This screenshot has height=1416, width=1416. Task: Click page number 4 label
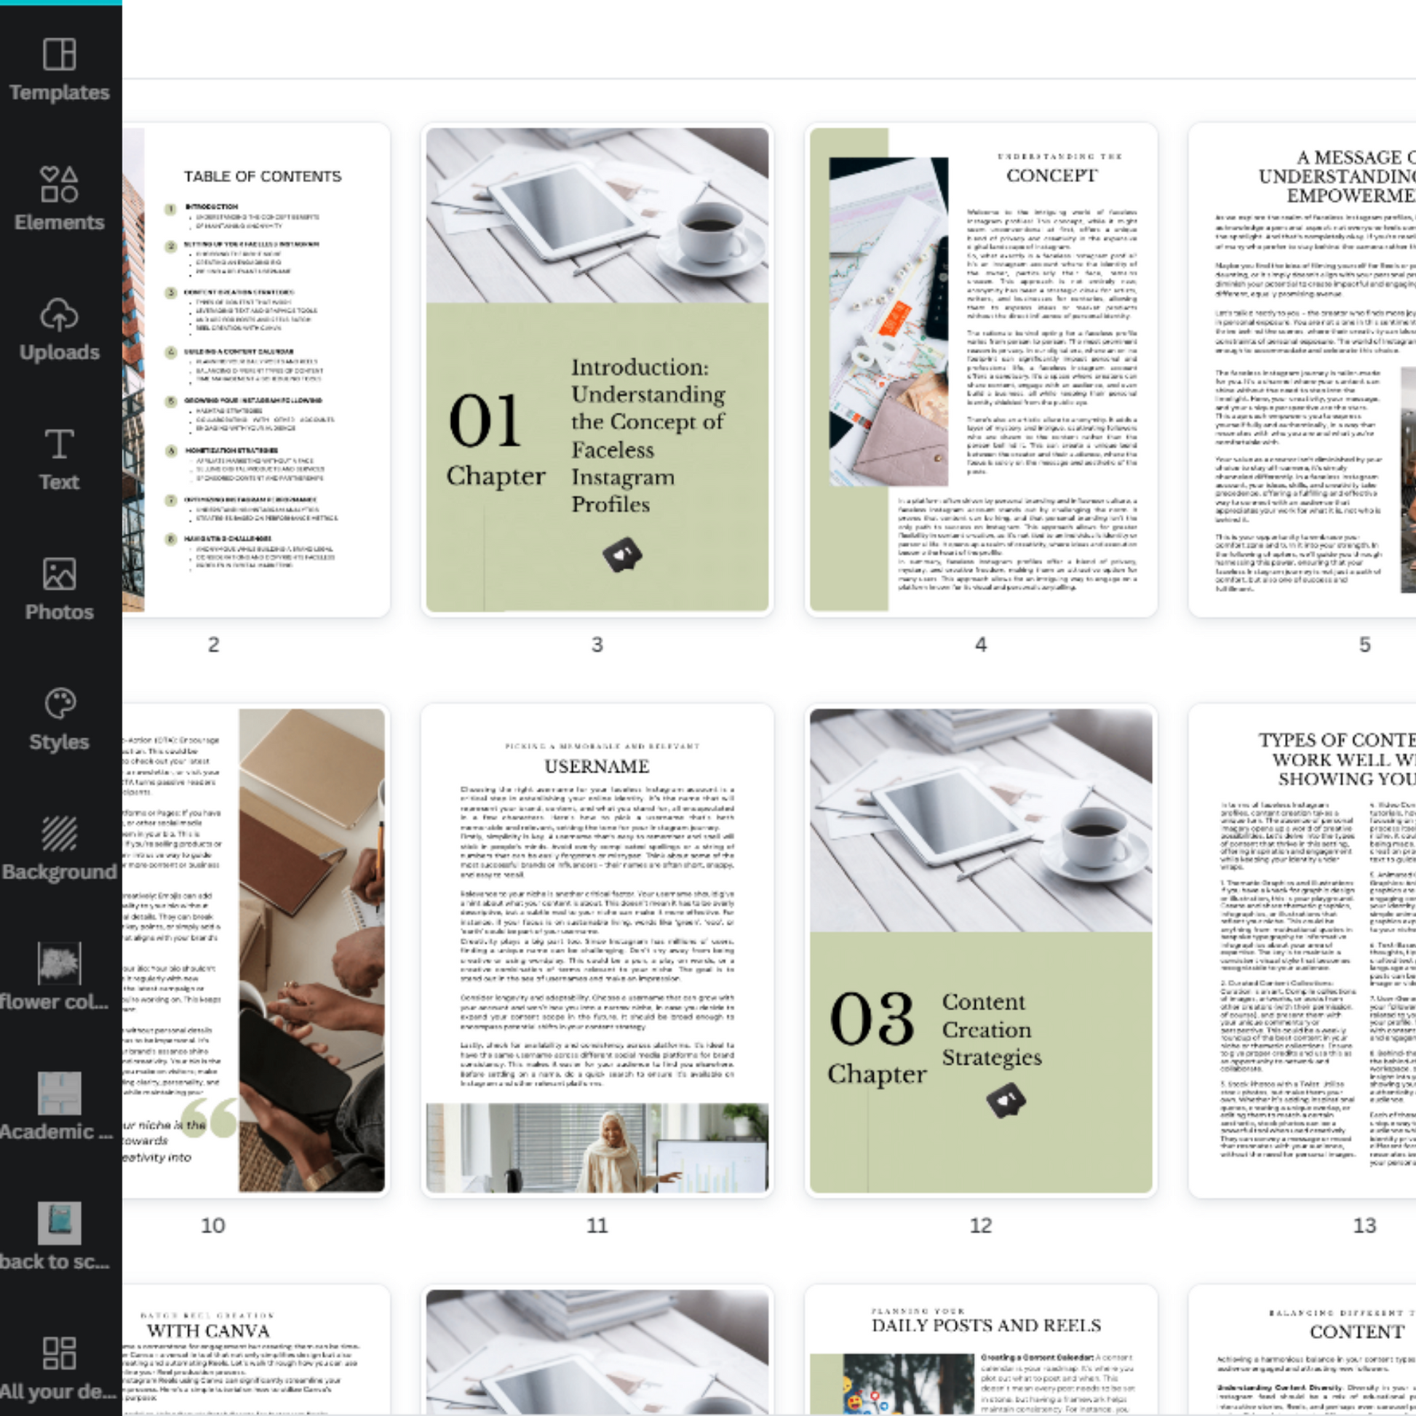point(982,645)
